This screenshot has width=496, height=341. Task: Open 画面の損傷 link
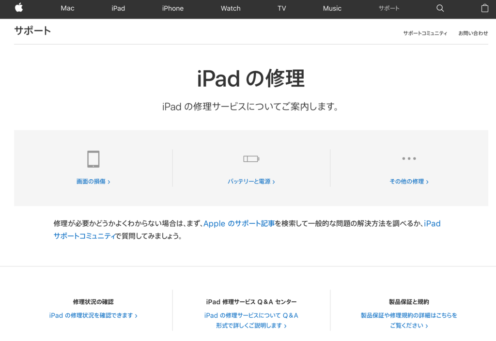point(93,182)
